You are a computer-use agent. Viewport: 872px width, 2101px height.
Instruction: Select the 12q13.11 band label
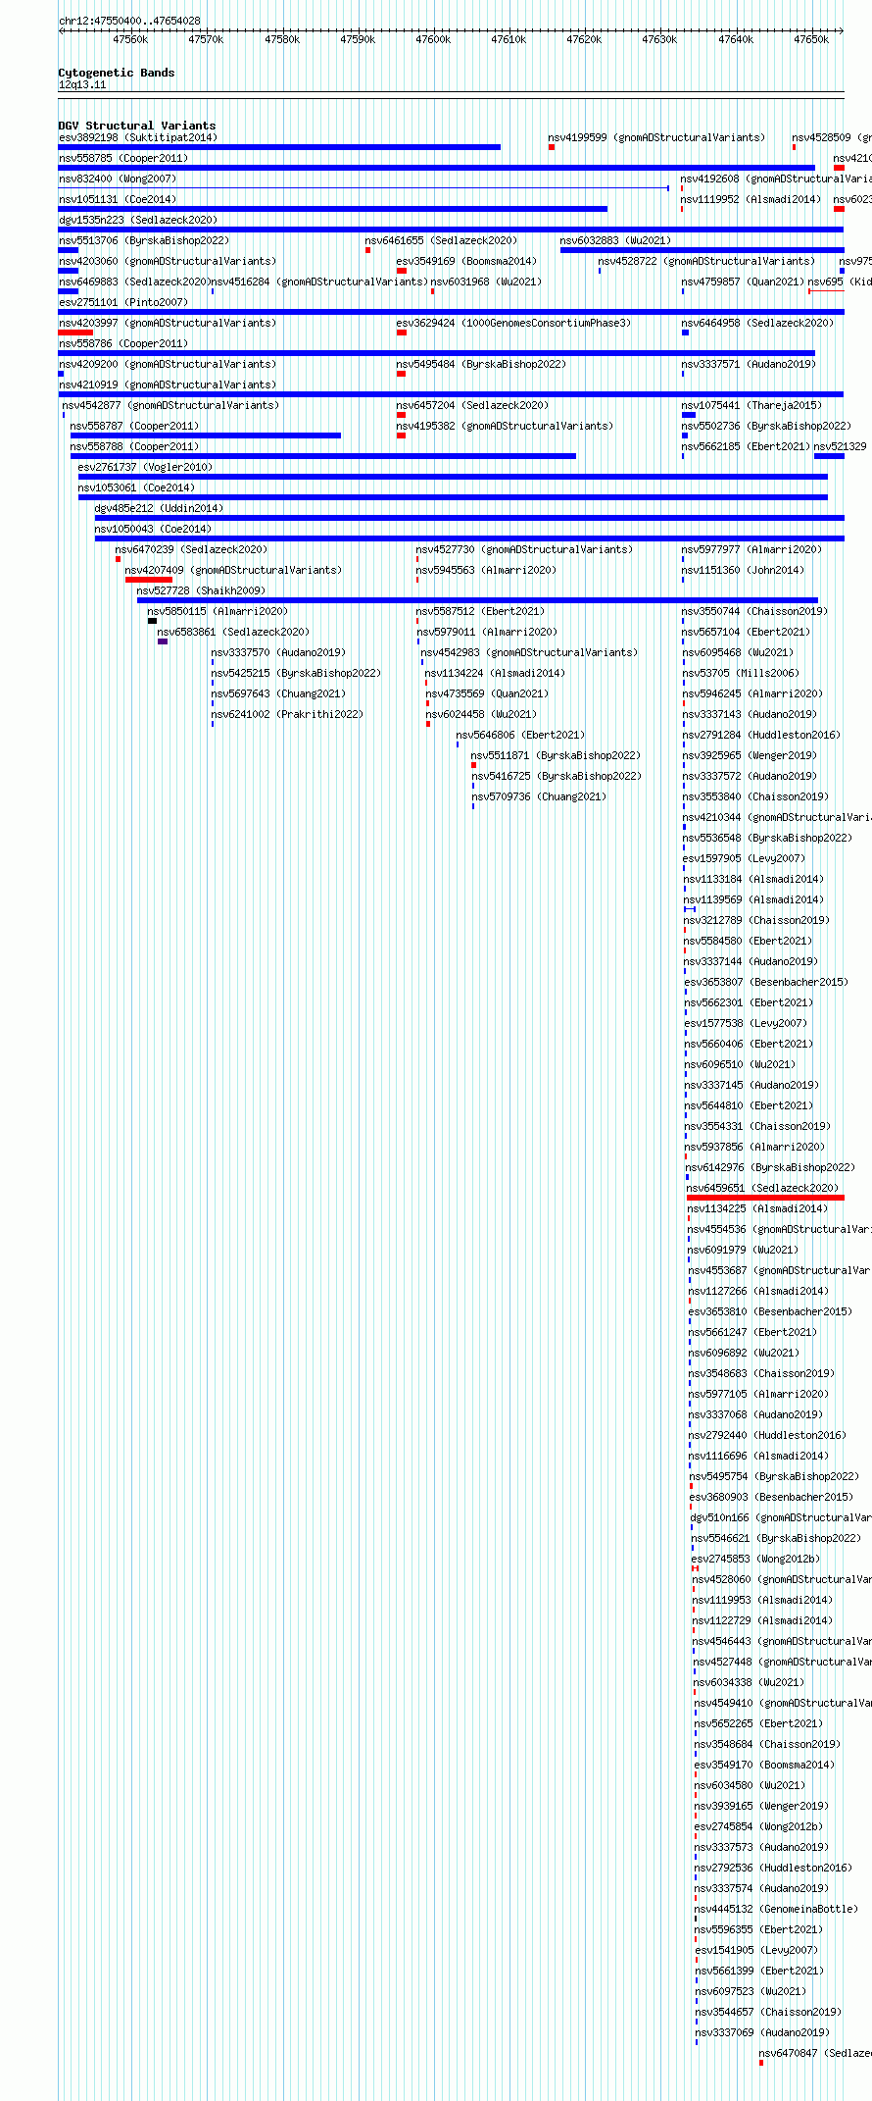point(82,85)
